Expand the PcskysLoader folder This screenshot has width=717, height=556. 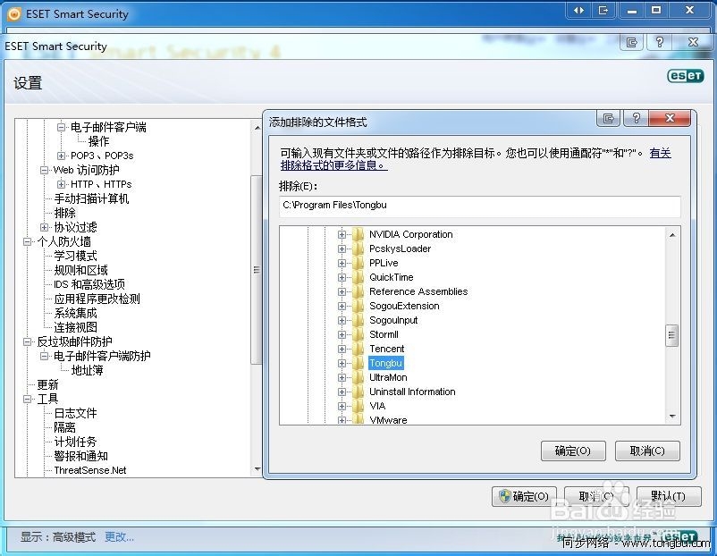(342, 249)
